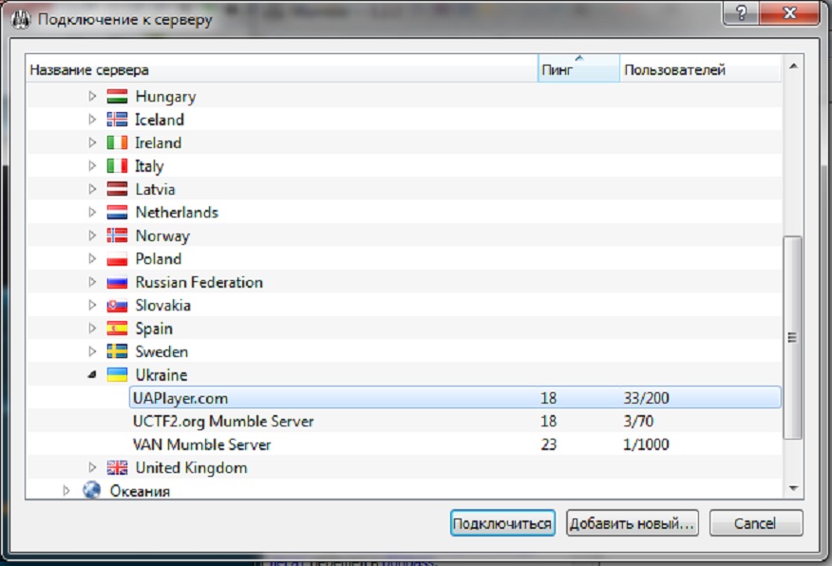Expand the Iceland server list

pyautogui.click(x=92, y=120)
